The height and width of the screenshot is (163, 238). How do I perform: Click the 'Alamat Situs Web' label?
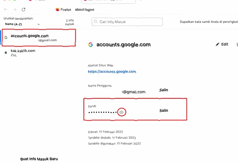tap(100, 65)
